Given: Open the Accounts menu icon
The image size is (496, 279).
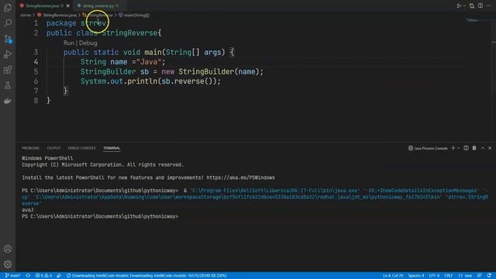Looking at the screenshot, I should [8, 249].
